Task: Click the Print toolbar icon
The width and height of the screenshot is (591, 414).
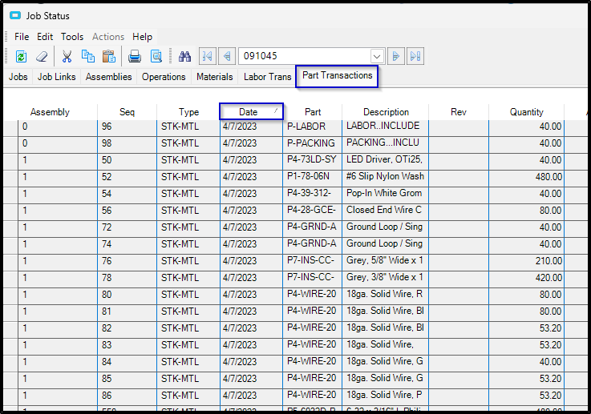Action: (135, 56)
